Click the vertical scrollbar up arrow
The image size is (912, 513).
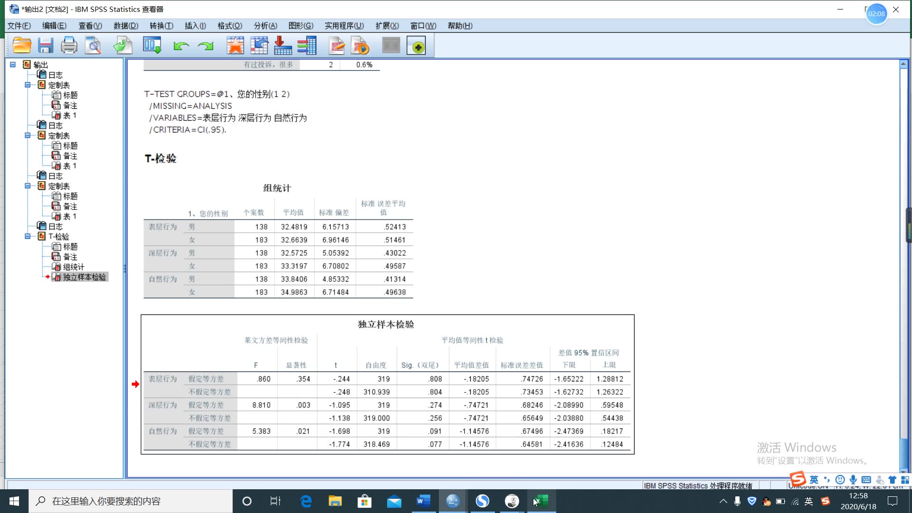pos(903,64)
